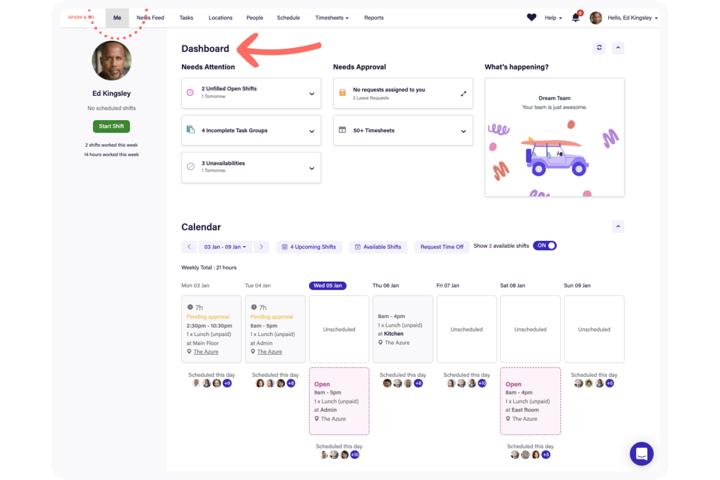Click the Spark & Co logo
The height and width of the screenshot is (480, 720).
point(81,18)
